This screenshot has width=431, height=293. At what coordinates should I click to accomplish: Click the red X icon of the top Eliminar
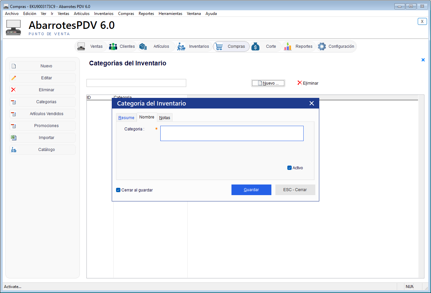[x=300, y=83]
